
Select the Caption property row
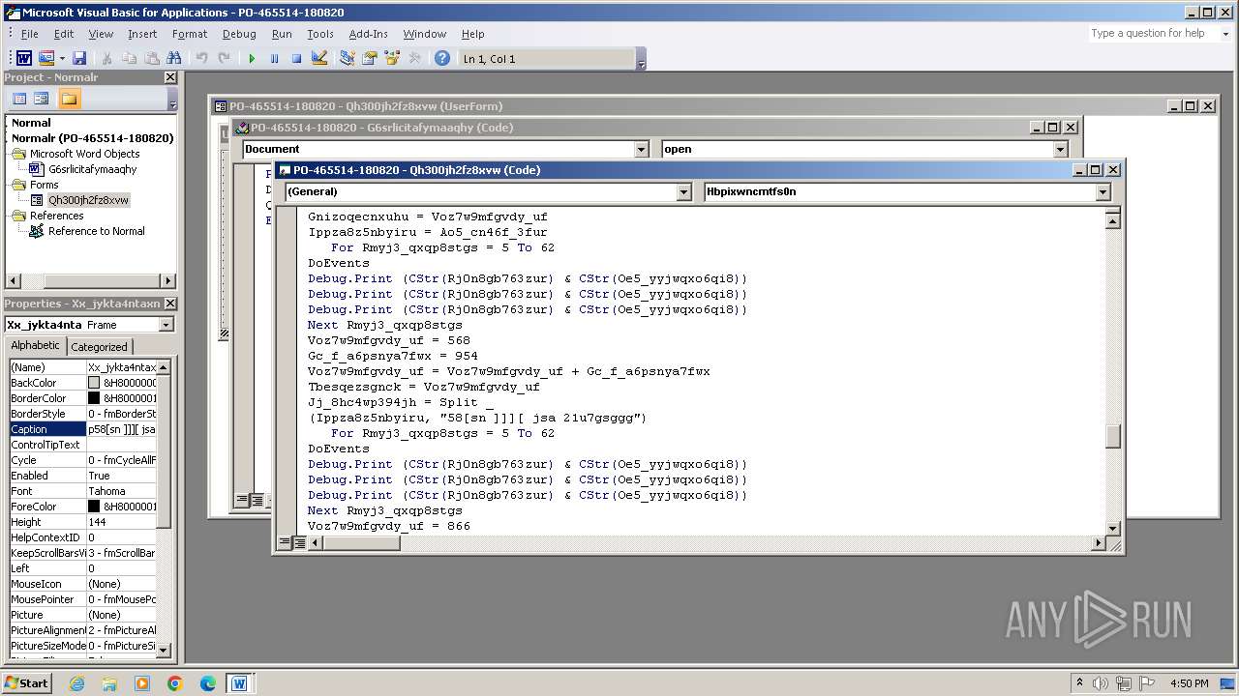click(82, 429)
